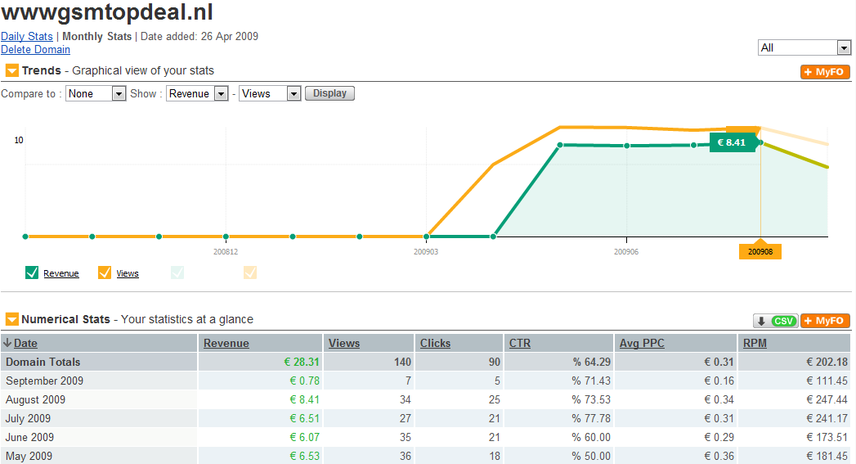Add Numerical Stats to MyFO
This screenshot has height=464, width=856.
click(826, 321)
